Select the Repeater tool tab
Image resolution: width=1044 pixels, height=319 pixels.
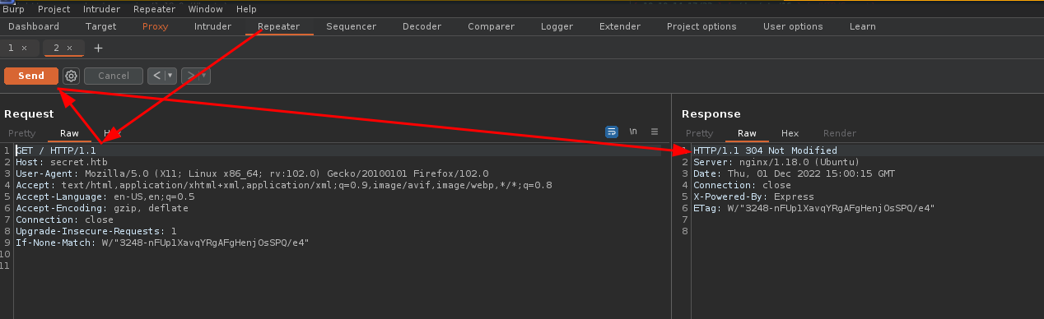(x=278, y=26)
